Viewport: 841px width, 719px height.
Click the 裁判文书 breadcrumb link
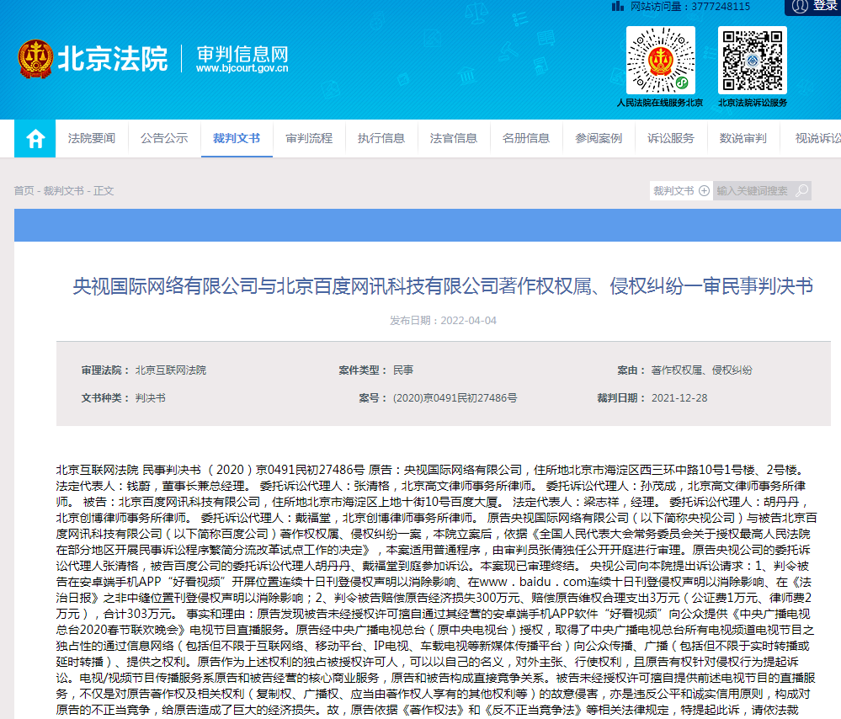[x=63, y=191]
